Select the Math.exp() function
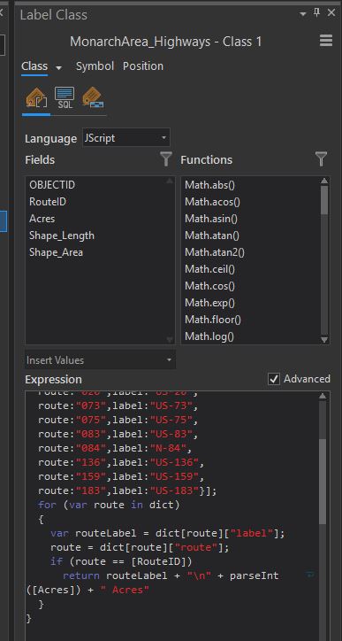 point(210,303)
